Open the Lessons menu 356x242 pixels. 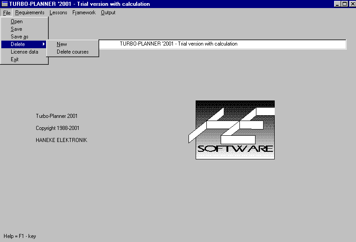[x=59, y=13]
